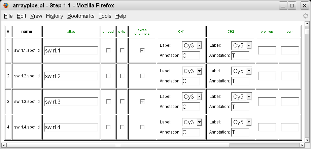Click the horizontal scrollbar right arrow
The width and height of the screenshot is (311, 149).
[x=302, y=145]
